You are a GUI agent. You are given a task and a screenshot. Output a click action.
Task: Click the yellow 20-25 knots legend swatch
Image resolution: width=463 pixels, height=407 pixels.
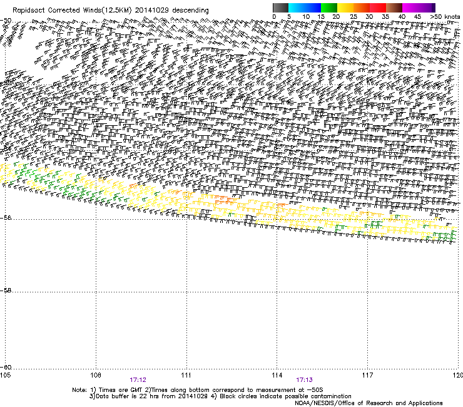[x=345, y=8]
